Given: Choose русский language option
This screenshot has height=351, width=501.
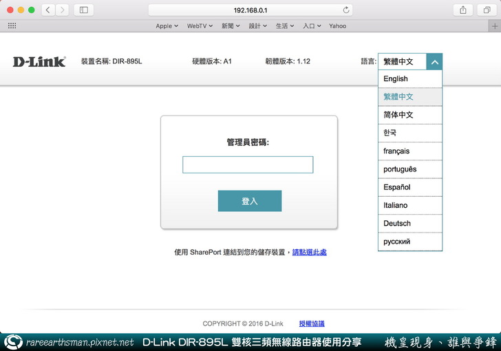Looking at the screenshot, I should (x=410, y=242).
